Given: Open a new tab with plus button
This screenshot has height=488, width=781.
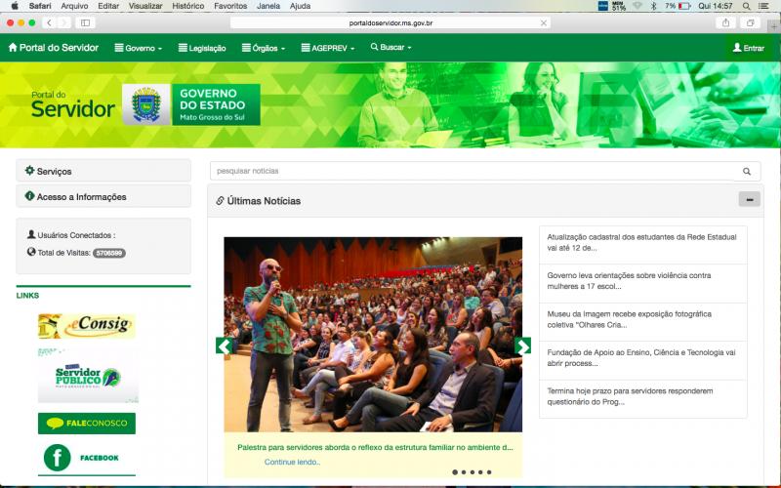Looking at the screenshot, I should point(773,25).
